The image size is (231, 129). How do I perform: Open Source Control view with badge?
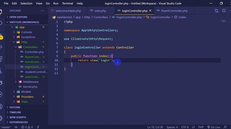click(1, 37)
